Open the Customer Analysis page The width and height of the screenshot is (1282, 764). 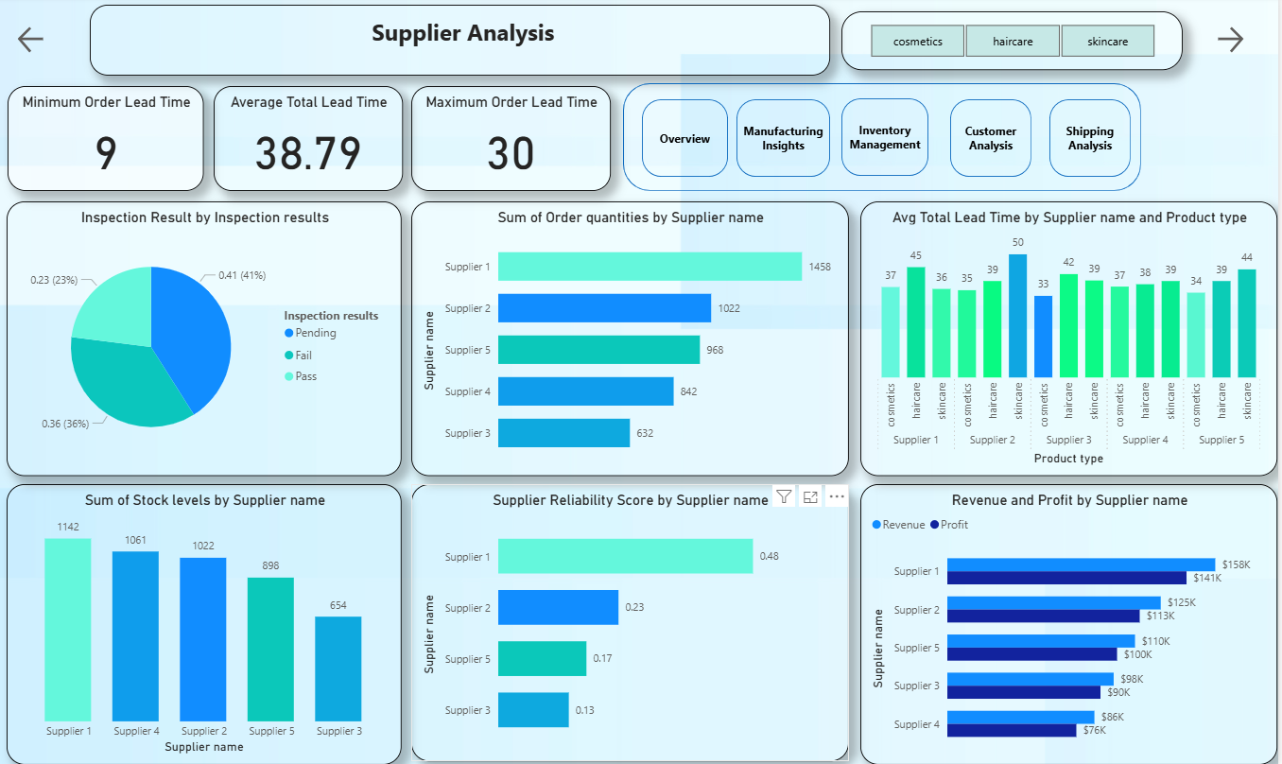[x=990, y=138]
